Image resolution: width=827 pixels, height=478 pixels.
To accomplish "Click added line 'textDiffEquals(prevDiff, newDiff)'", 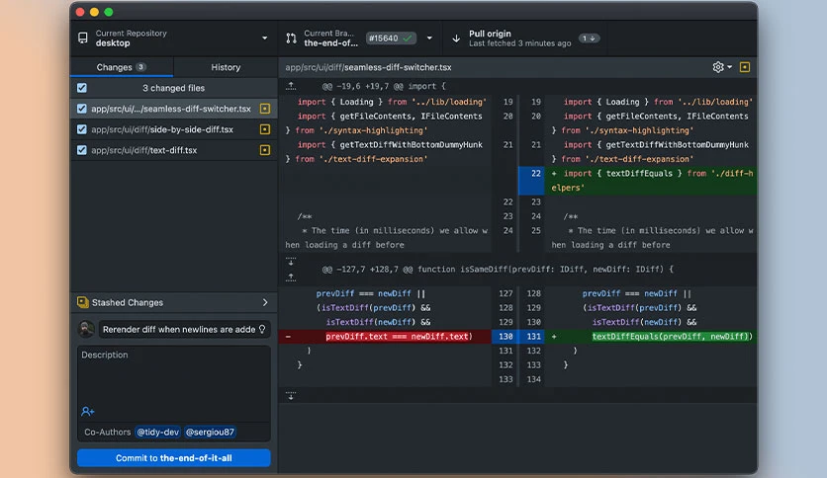I will [672, 337].
